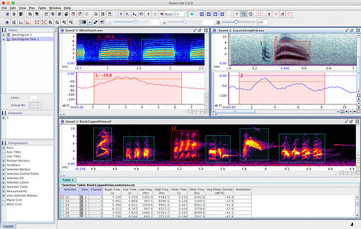Click the brightness slider handle
The image size is (361, 229).
click(x=136, y=22)
